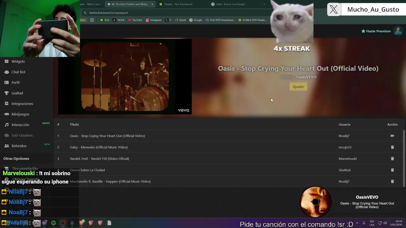Open the Google bookmark

tap(196, 20)
